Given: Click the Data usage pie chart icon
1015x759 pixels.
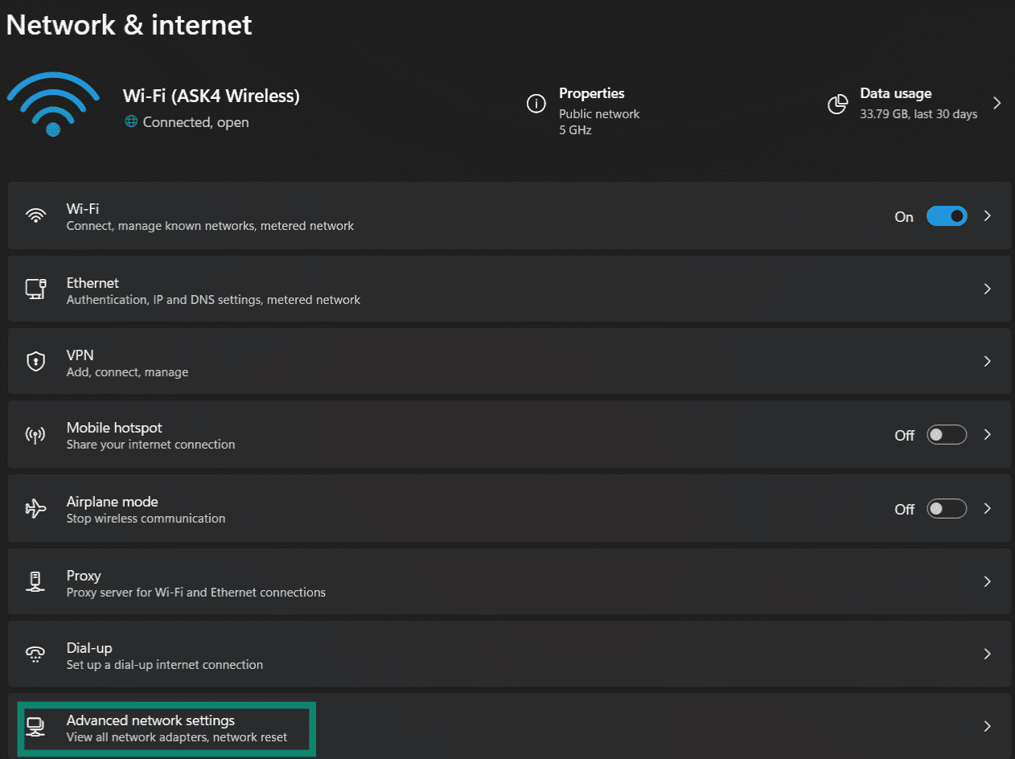Looking at the screenshot, I should click(837, 104).
